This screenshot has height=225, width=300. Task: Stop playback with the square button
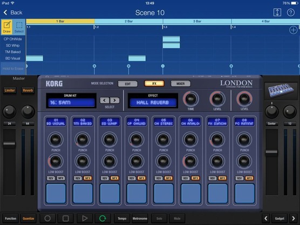click(66, 219)
